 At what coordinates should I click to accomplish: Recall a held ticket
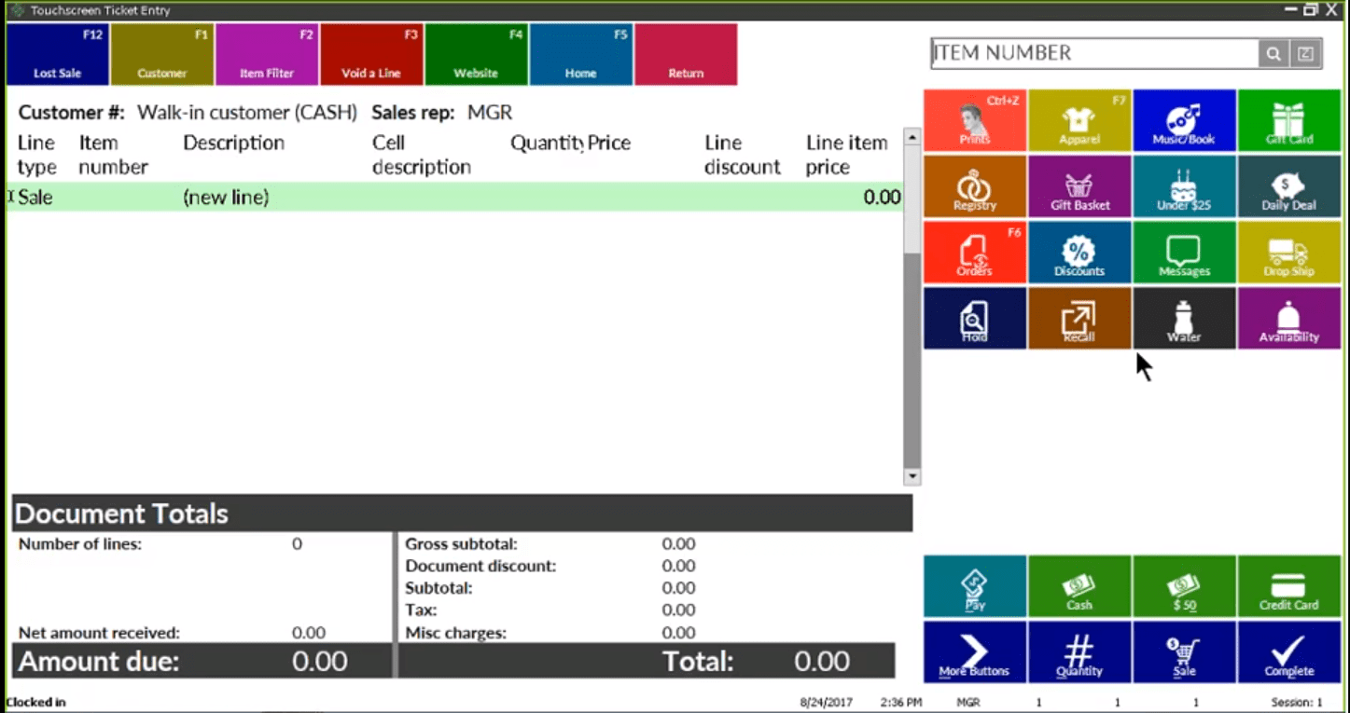click(1079, 319)
